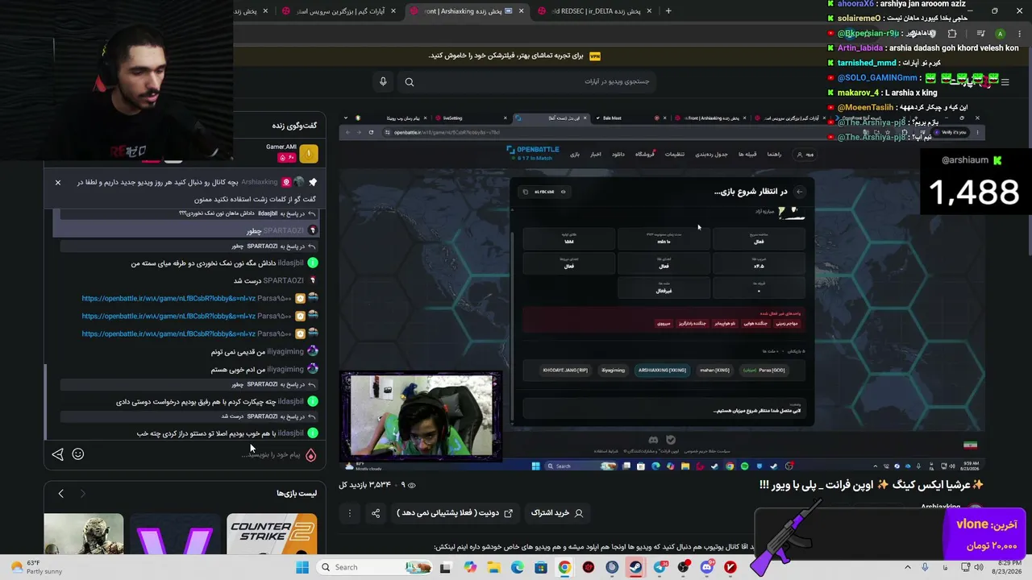Open the Aparat hamburger menu icon
The height and width of the screenshot is (580, 1032).
pyautogui.click(x=1005, y=81)
